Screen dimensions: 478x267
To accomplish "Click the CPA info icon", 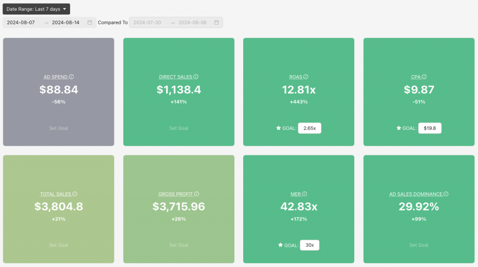I will point(424,77).
